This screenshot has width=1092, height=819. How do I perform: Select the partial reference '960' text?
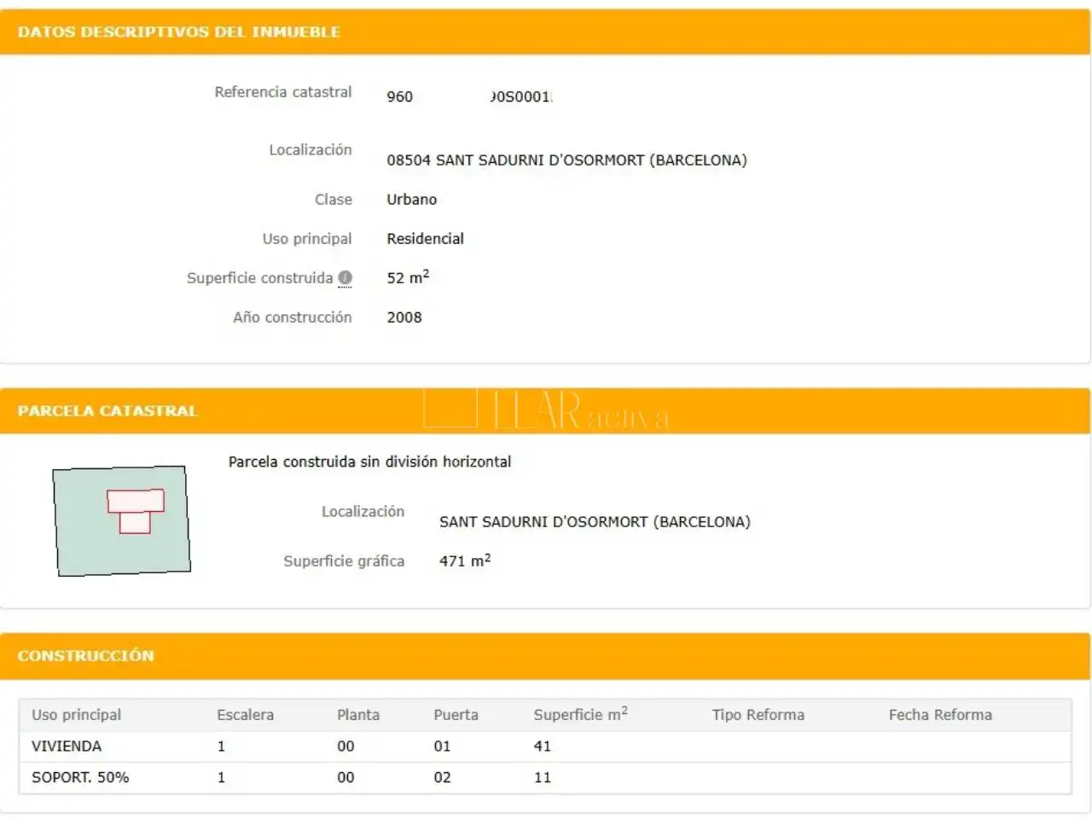click(399, 96)
